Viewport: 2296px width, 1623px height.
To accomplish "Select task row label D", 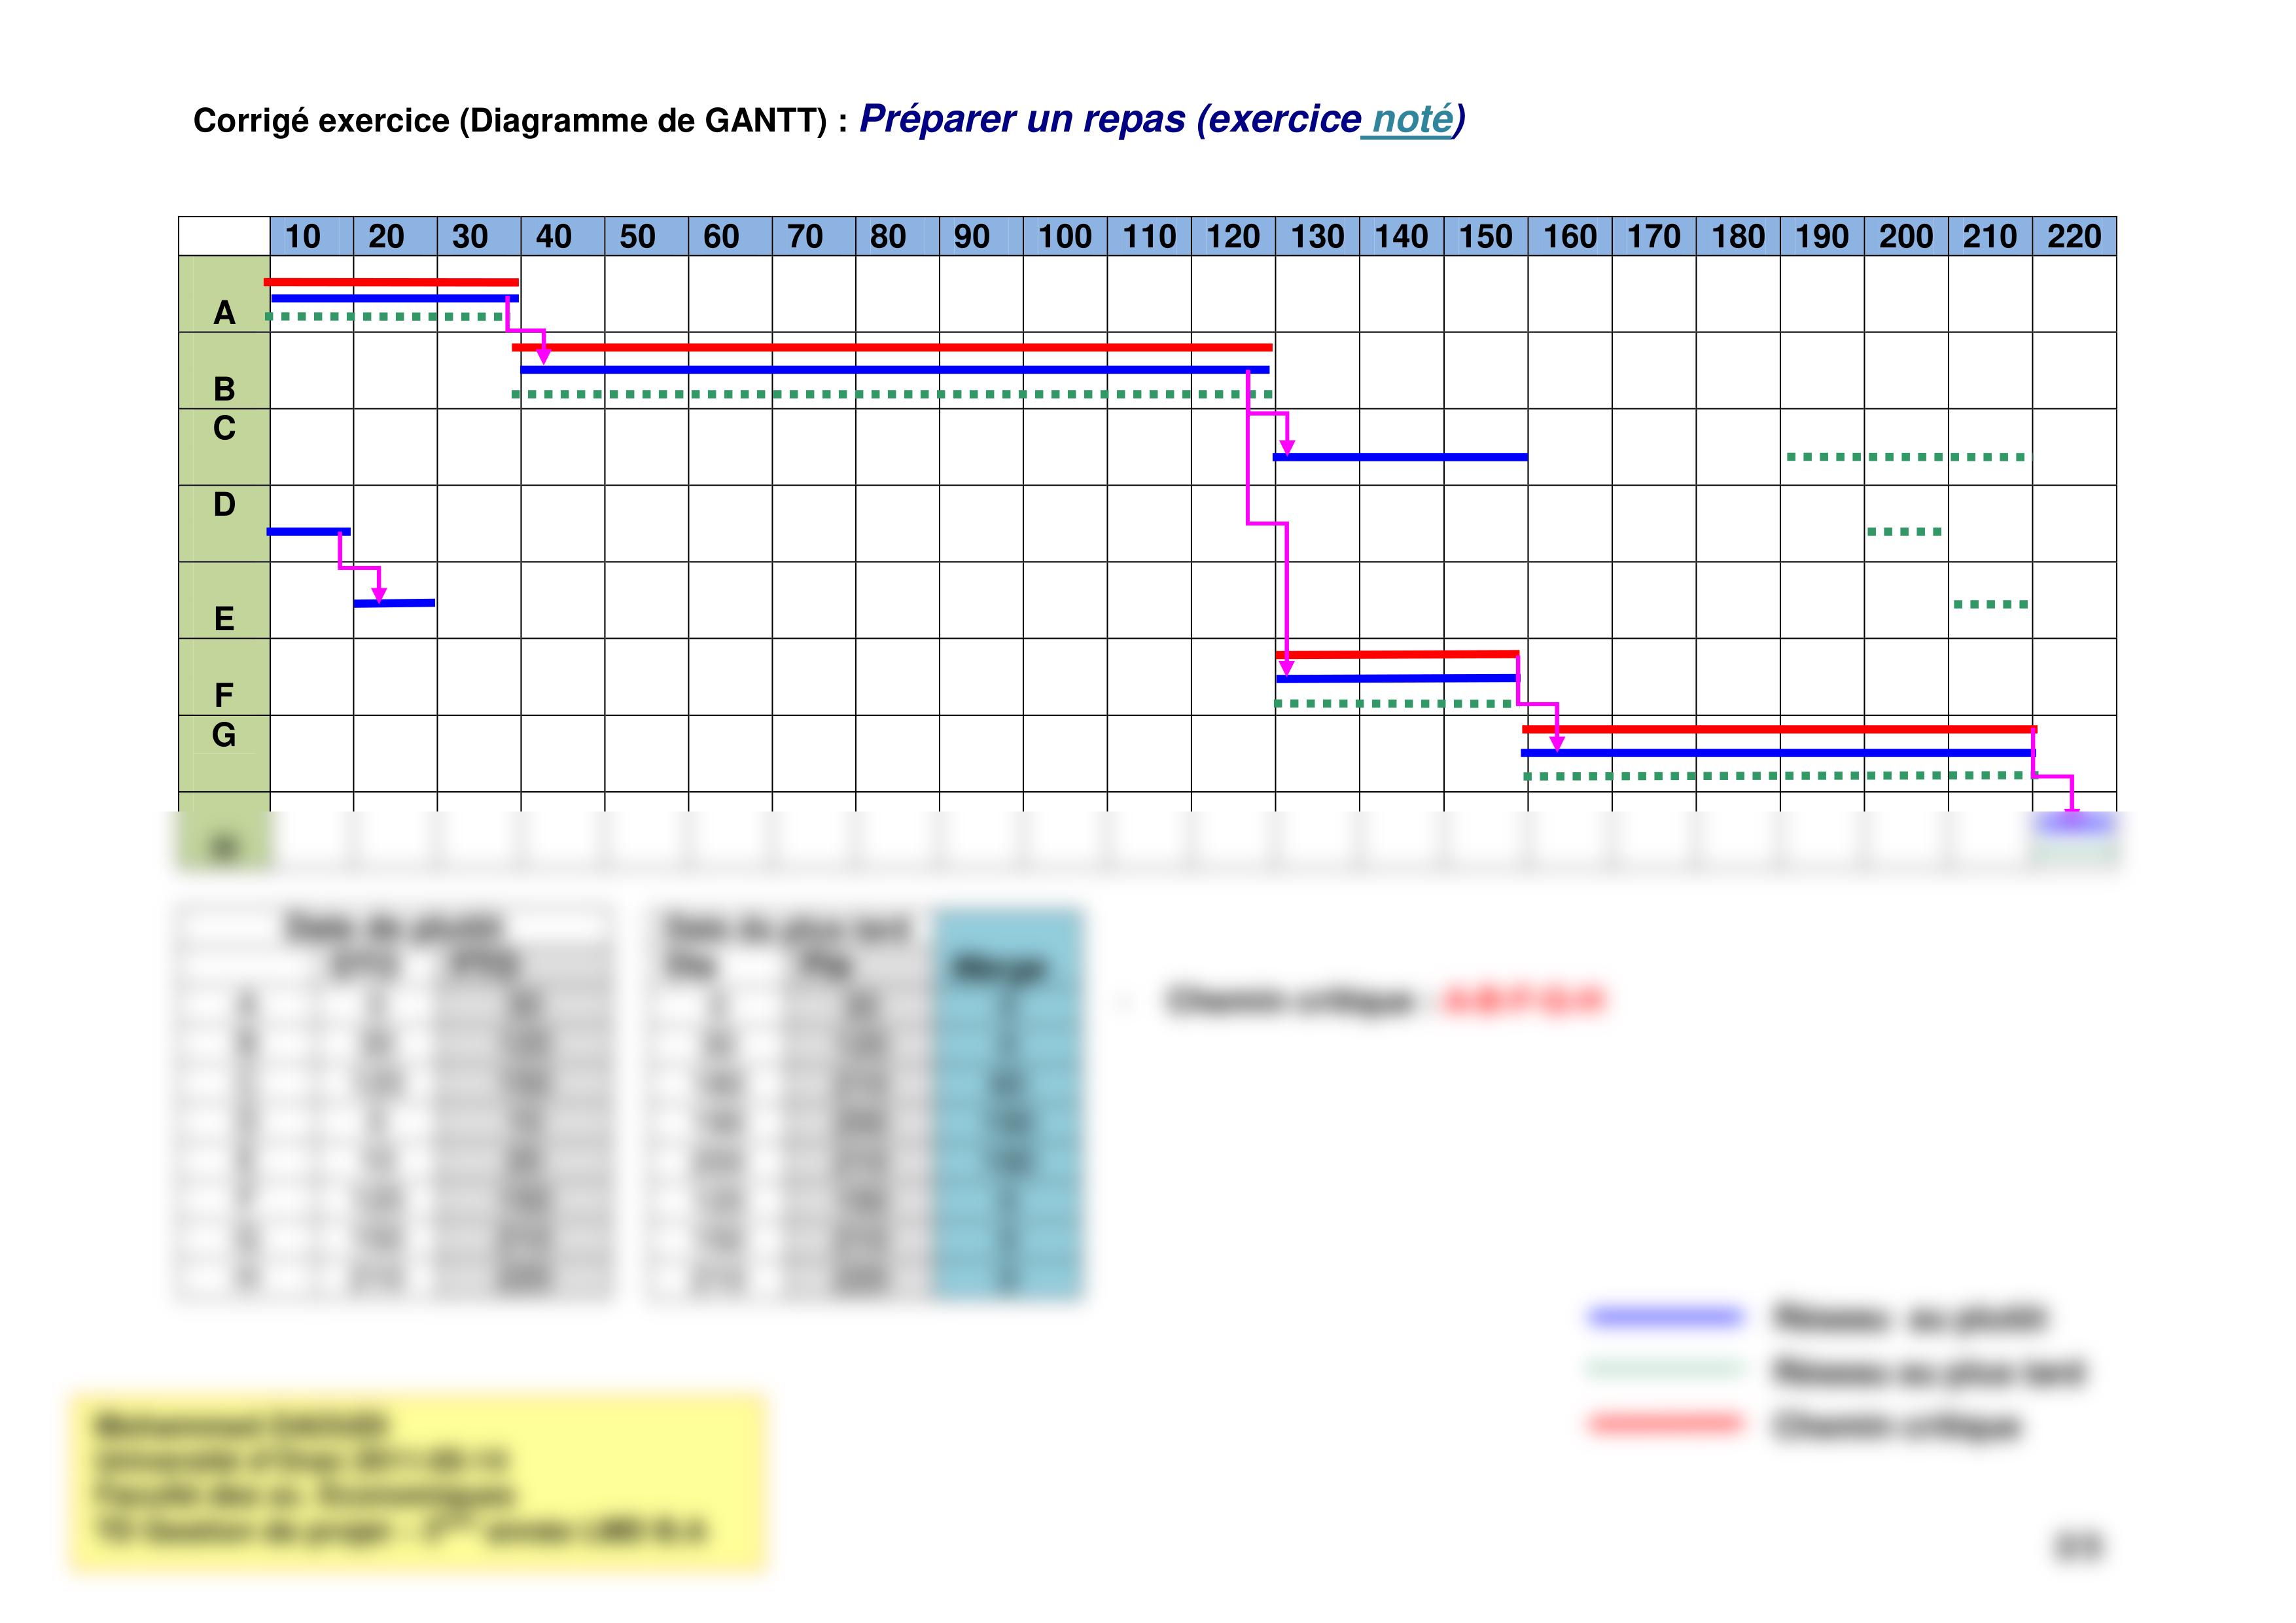I will (224, 505).
